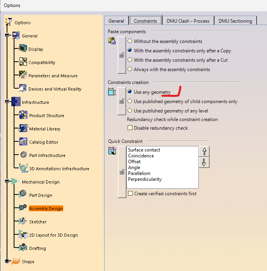The image size is (267, 271).
Task: Select Perpendicularity in Quick Constraint list
Action: tap(144, 179)
